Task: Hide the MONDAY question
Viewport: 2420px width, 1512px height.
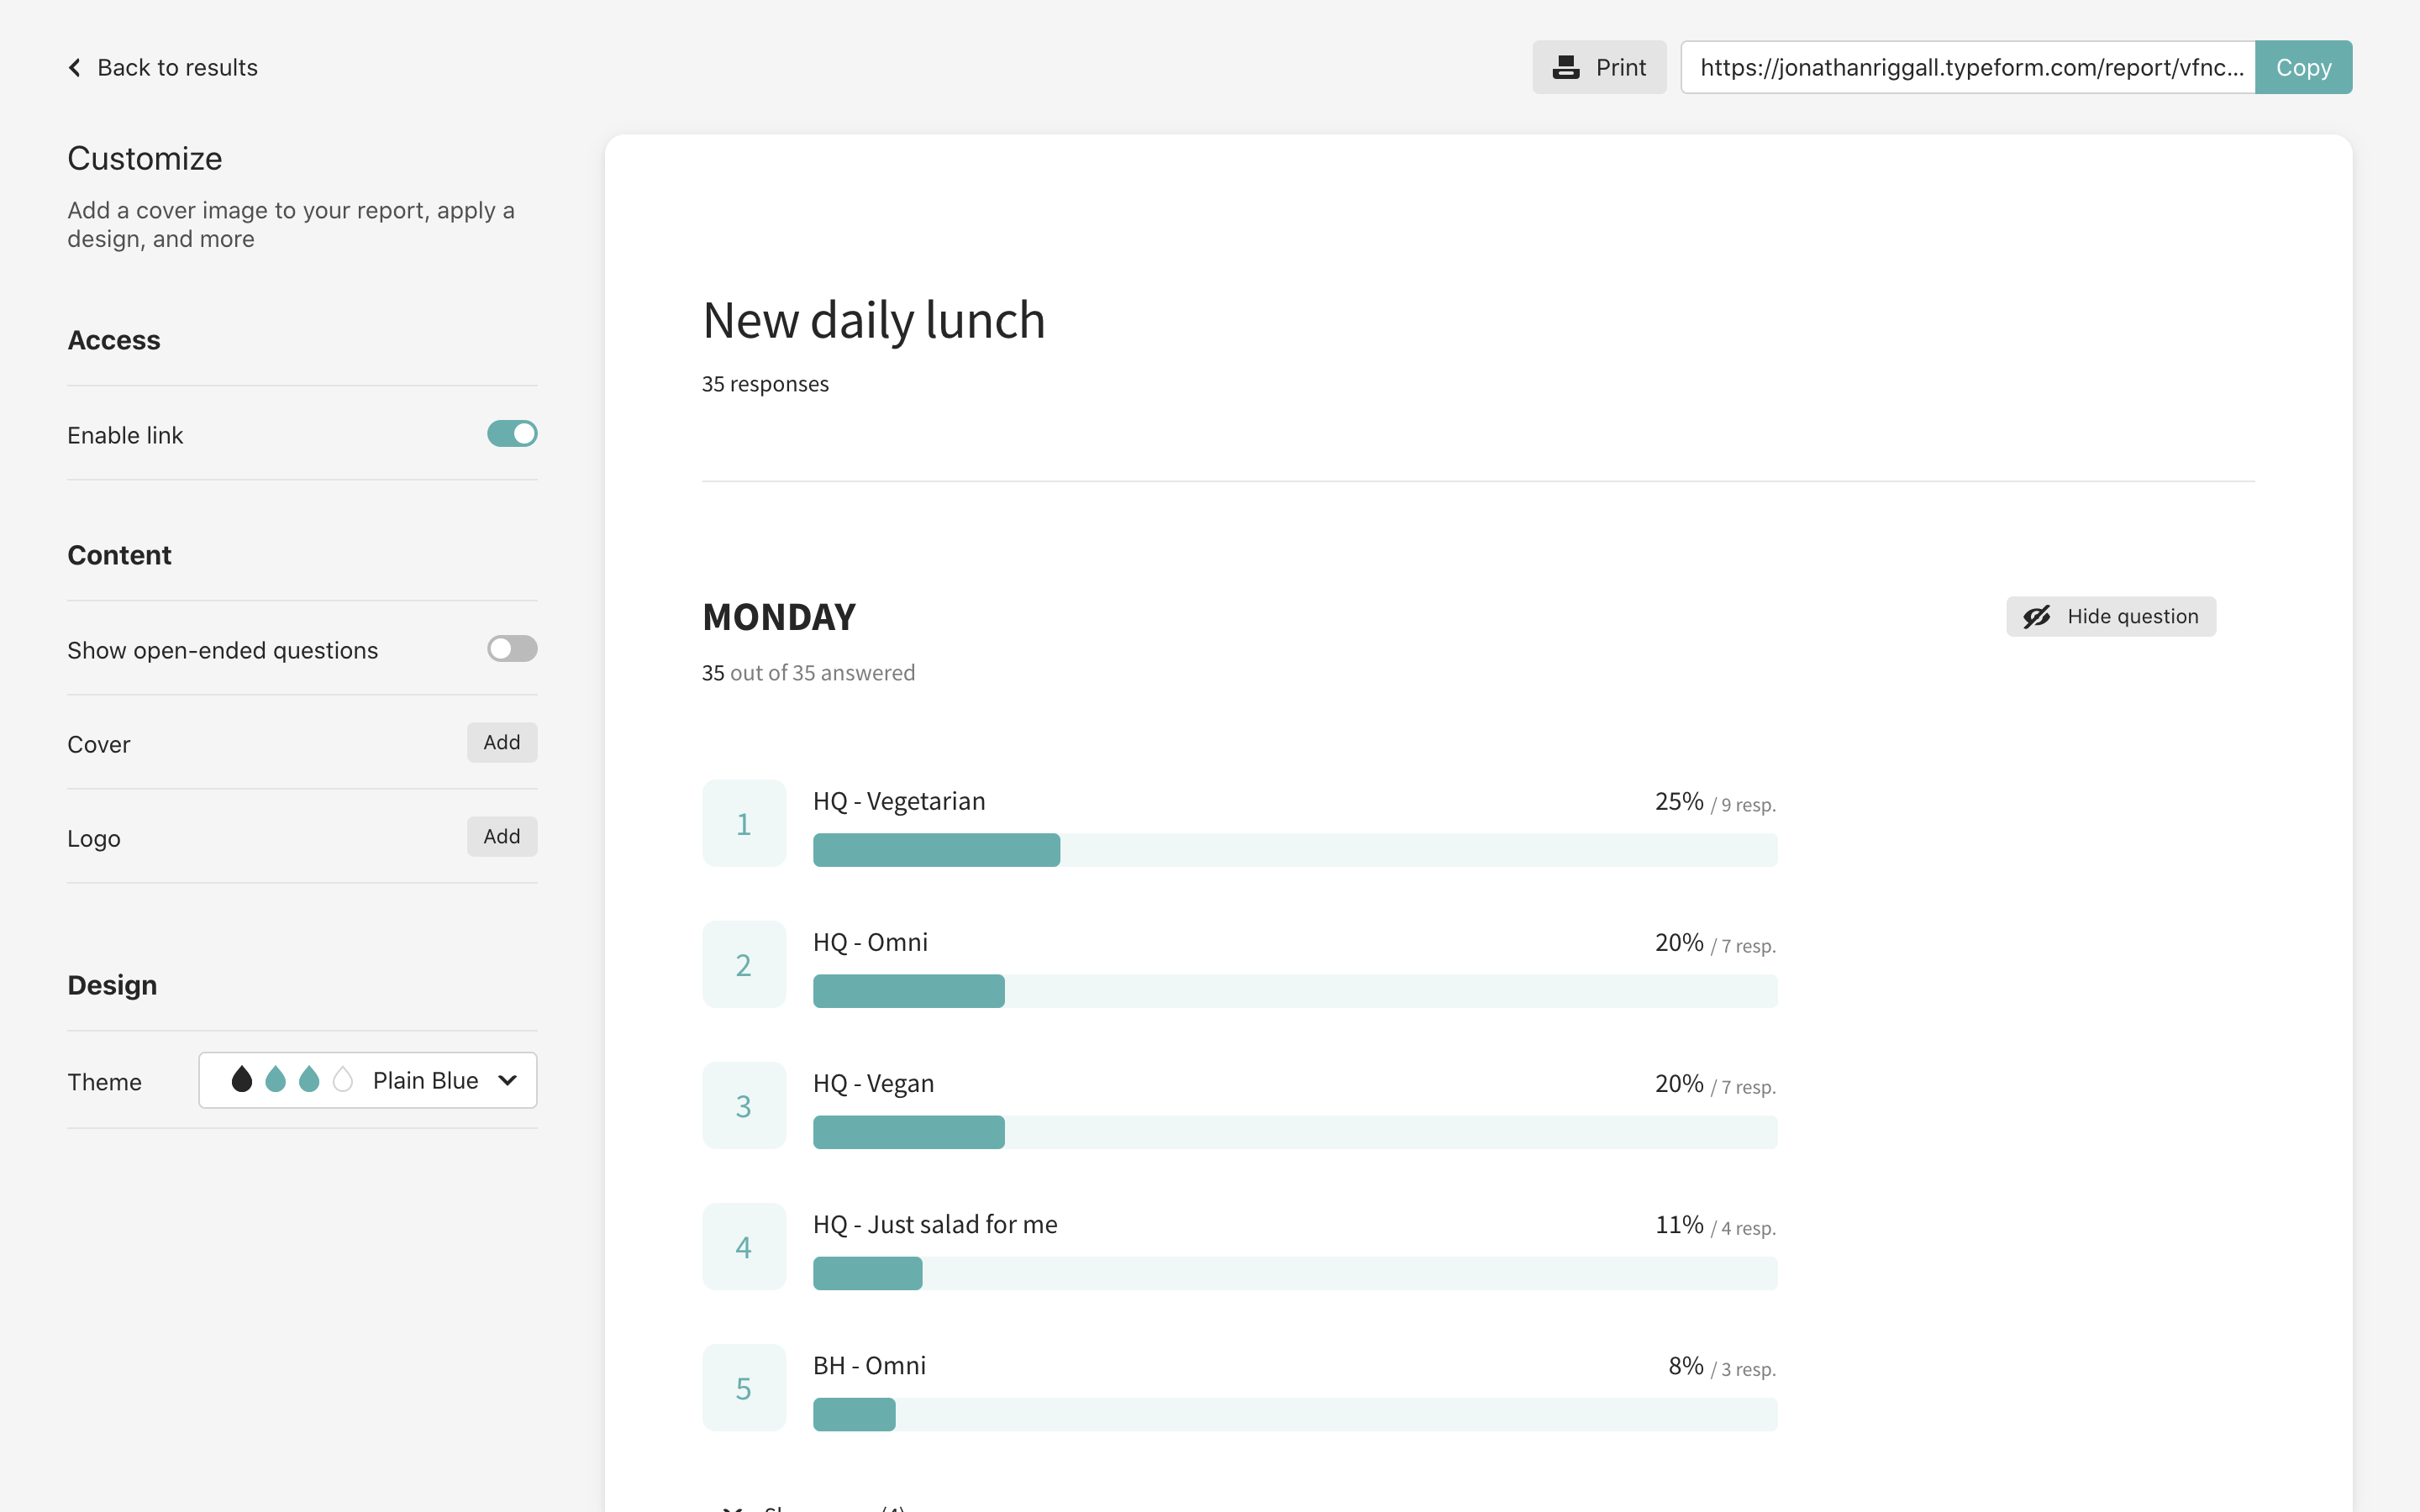Action: [2110, 616]
